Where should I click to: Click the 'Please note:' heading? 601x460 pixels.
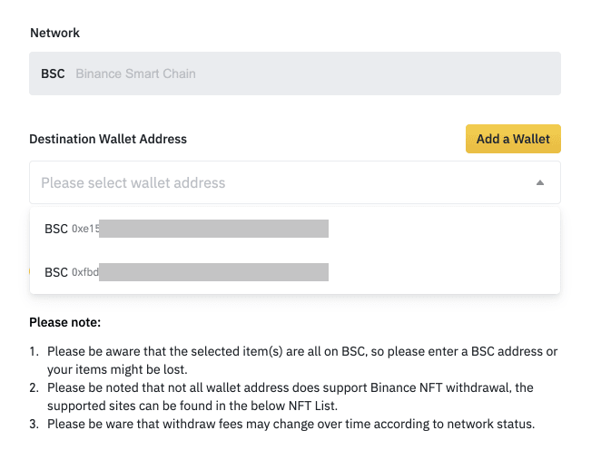coord(64,322)
